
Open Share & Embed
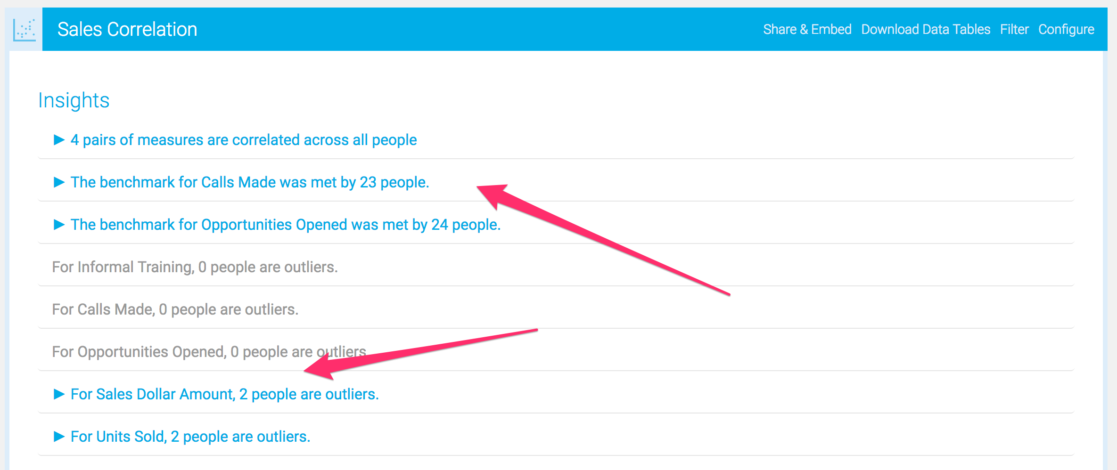click(807, 30)
